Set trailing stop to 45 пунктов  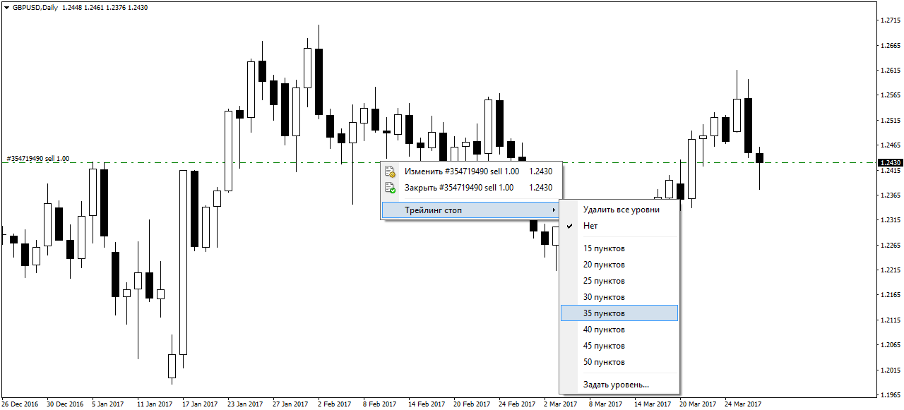point(619,346)
